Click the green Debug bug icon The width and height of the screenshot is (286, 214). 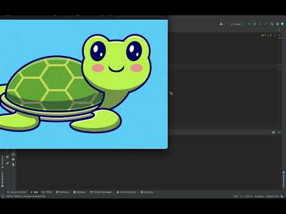[x=255, y=24]
